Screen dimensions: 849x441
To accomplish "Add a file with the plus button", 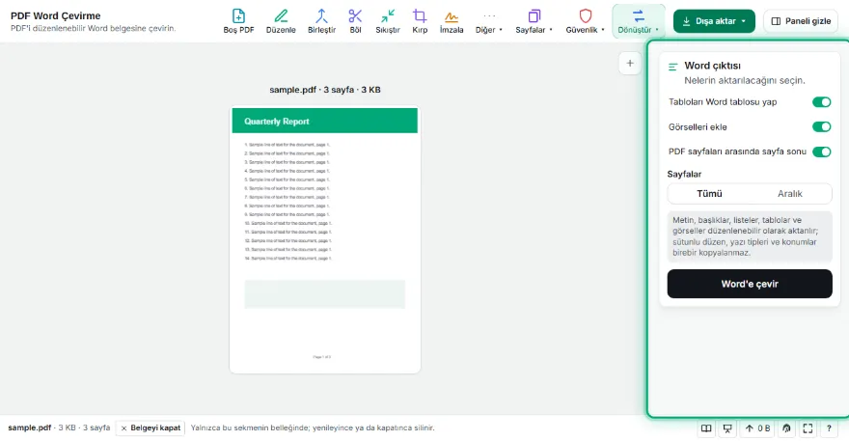I will pos(630,64).
